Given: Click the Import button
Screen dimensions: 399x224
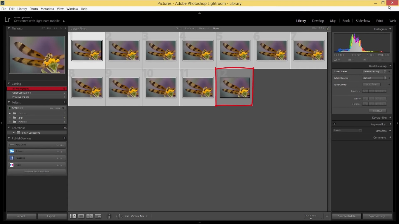Looking at the screenshot, I should (22, 216).
